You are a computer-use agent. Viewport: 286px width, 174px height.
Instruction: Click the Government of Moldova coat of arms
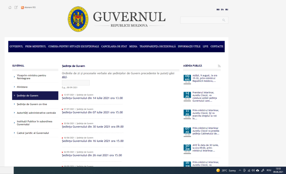78,20
